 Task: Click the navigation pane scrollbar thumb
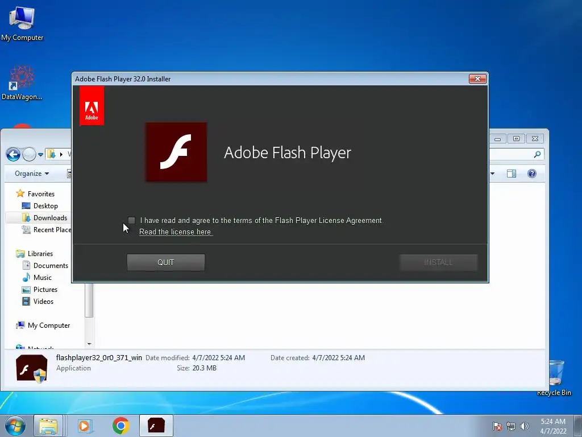point(89,300)
